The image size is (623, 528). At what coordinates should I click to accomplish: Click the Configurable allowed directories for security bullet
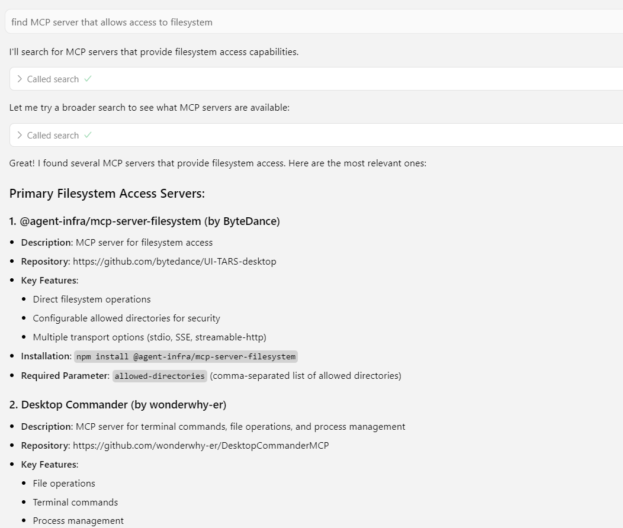pos(126,318)
